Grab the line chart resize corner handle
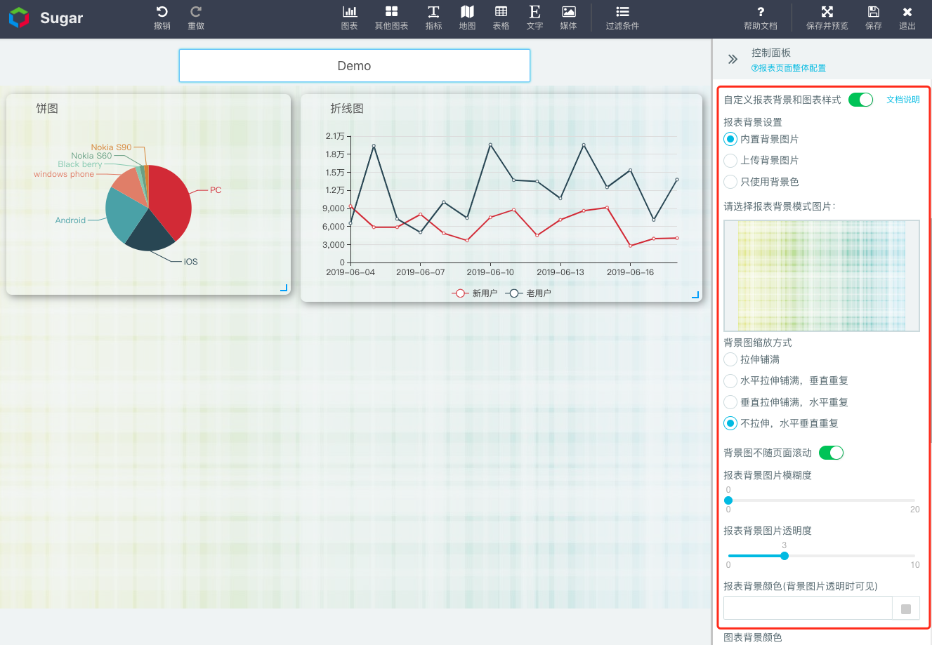This screenshot has height=645, width=932. click(695, 295)
